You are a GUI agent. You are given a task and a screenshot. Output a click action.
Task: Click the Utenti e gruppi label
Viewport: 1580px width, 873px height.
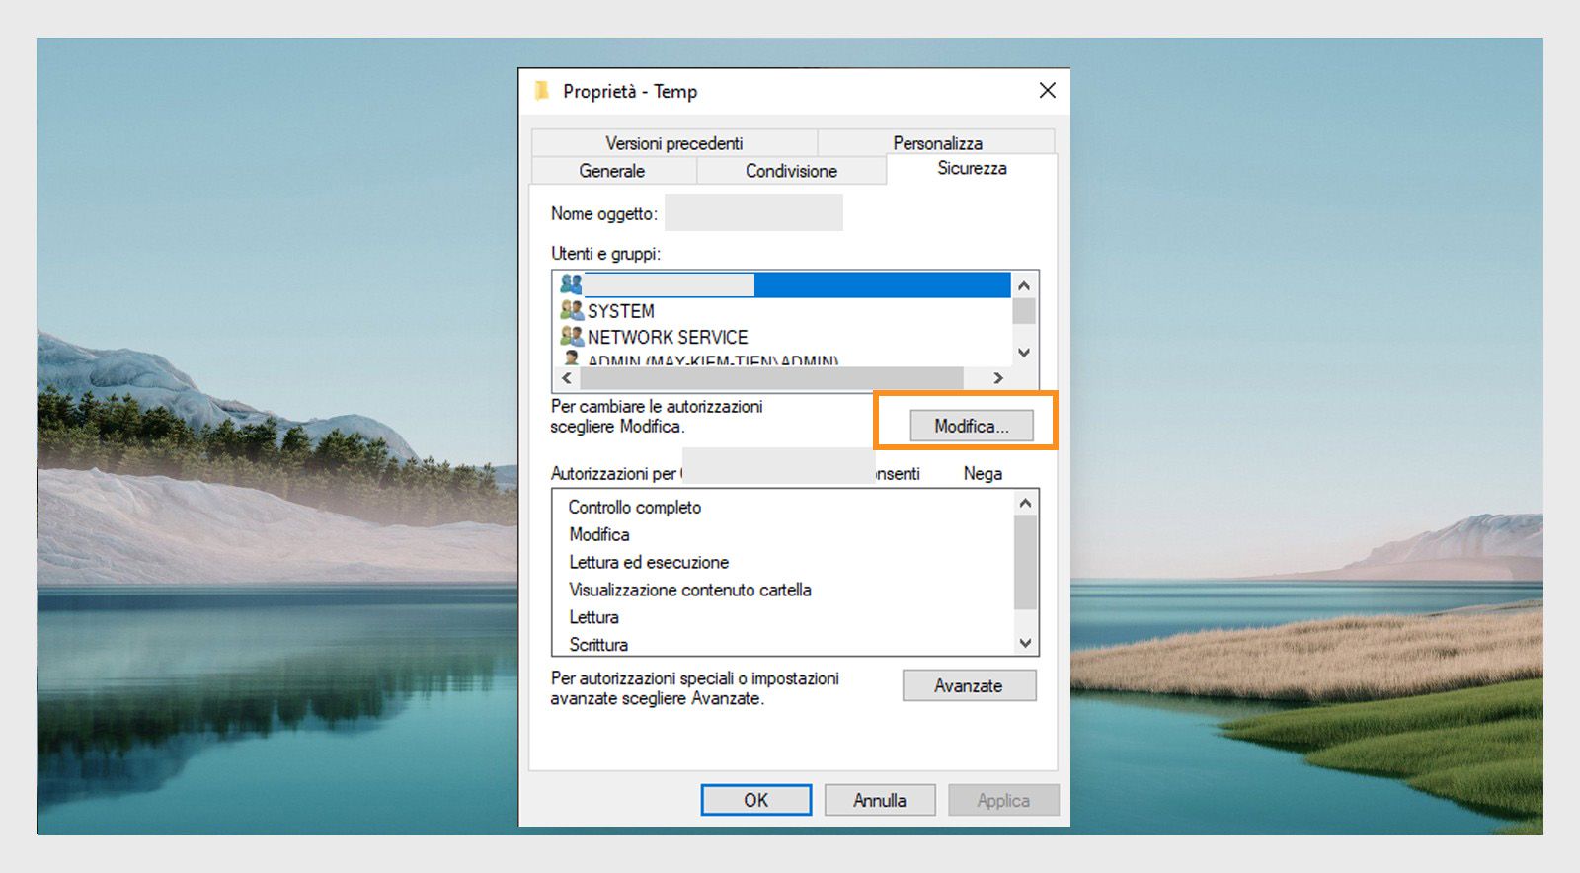point(605,254)
